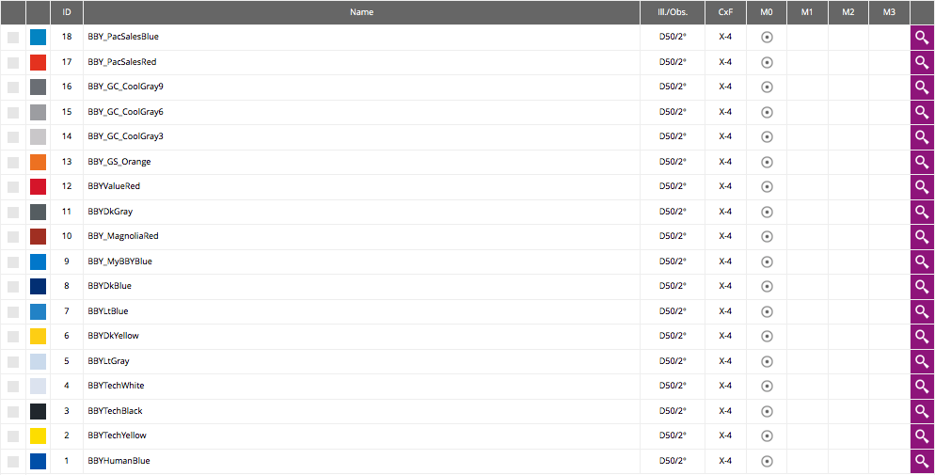Sort by the ID column header
The image size is (935, 475).
[67, 12]
